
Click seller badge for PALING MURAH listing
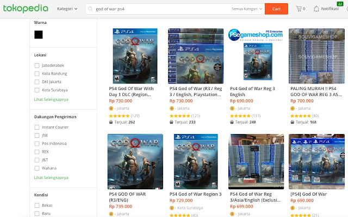293,108
